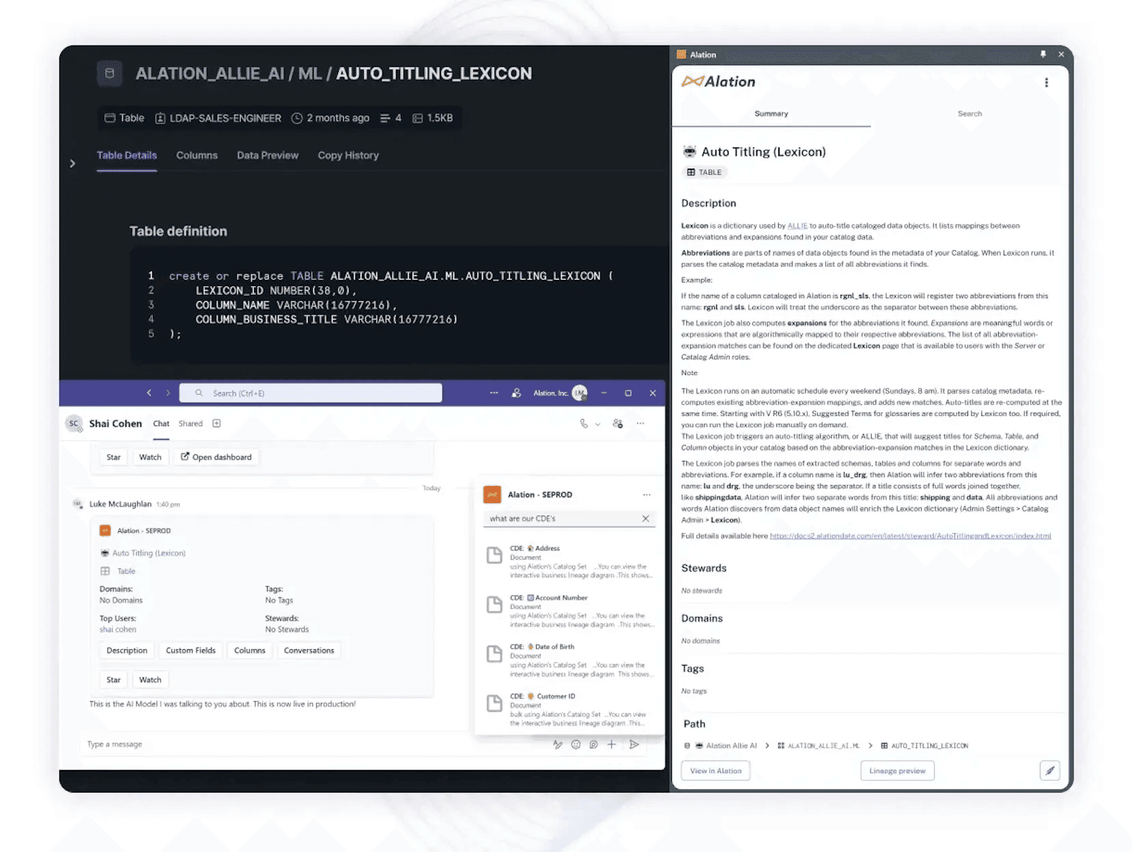Open the CDE: Address result

click(x=569, y=562)
